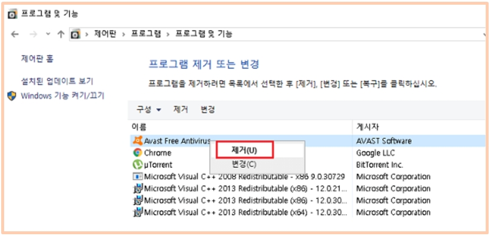491x236 pixels.
Task: Click the µTorrent green icon
Action: point(137,165)
